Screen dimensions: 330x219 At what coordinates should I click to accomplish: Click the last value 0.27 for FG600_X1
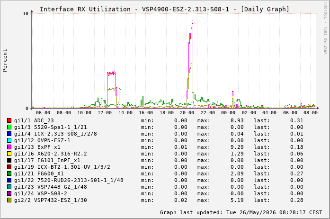click(x=297, y=173)
